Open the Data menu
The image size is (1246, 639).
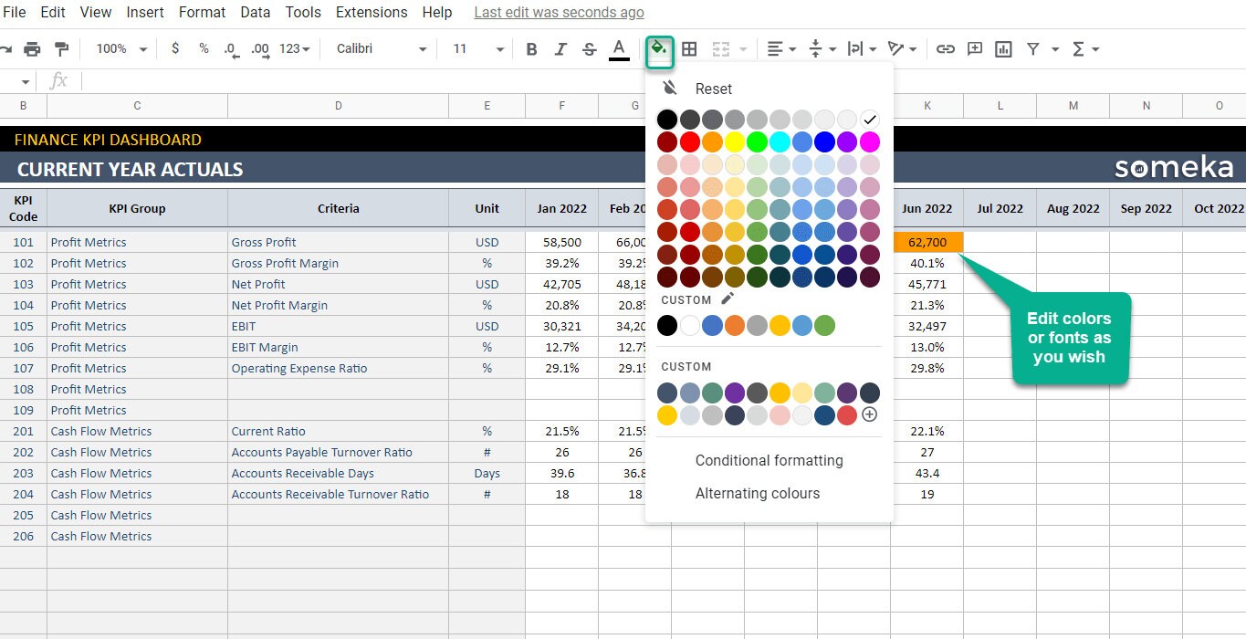(x=256, y=13)
